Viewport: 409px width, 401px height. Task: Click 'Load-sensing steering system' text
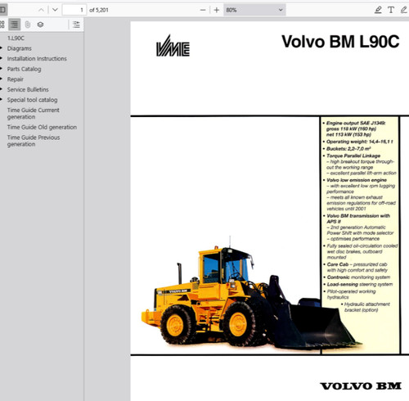tap(360, 284)
